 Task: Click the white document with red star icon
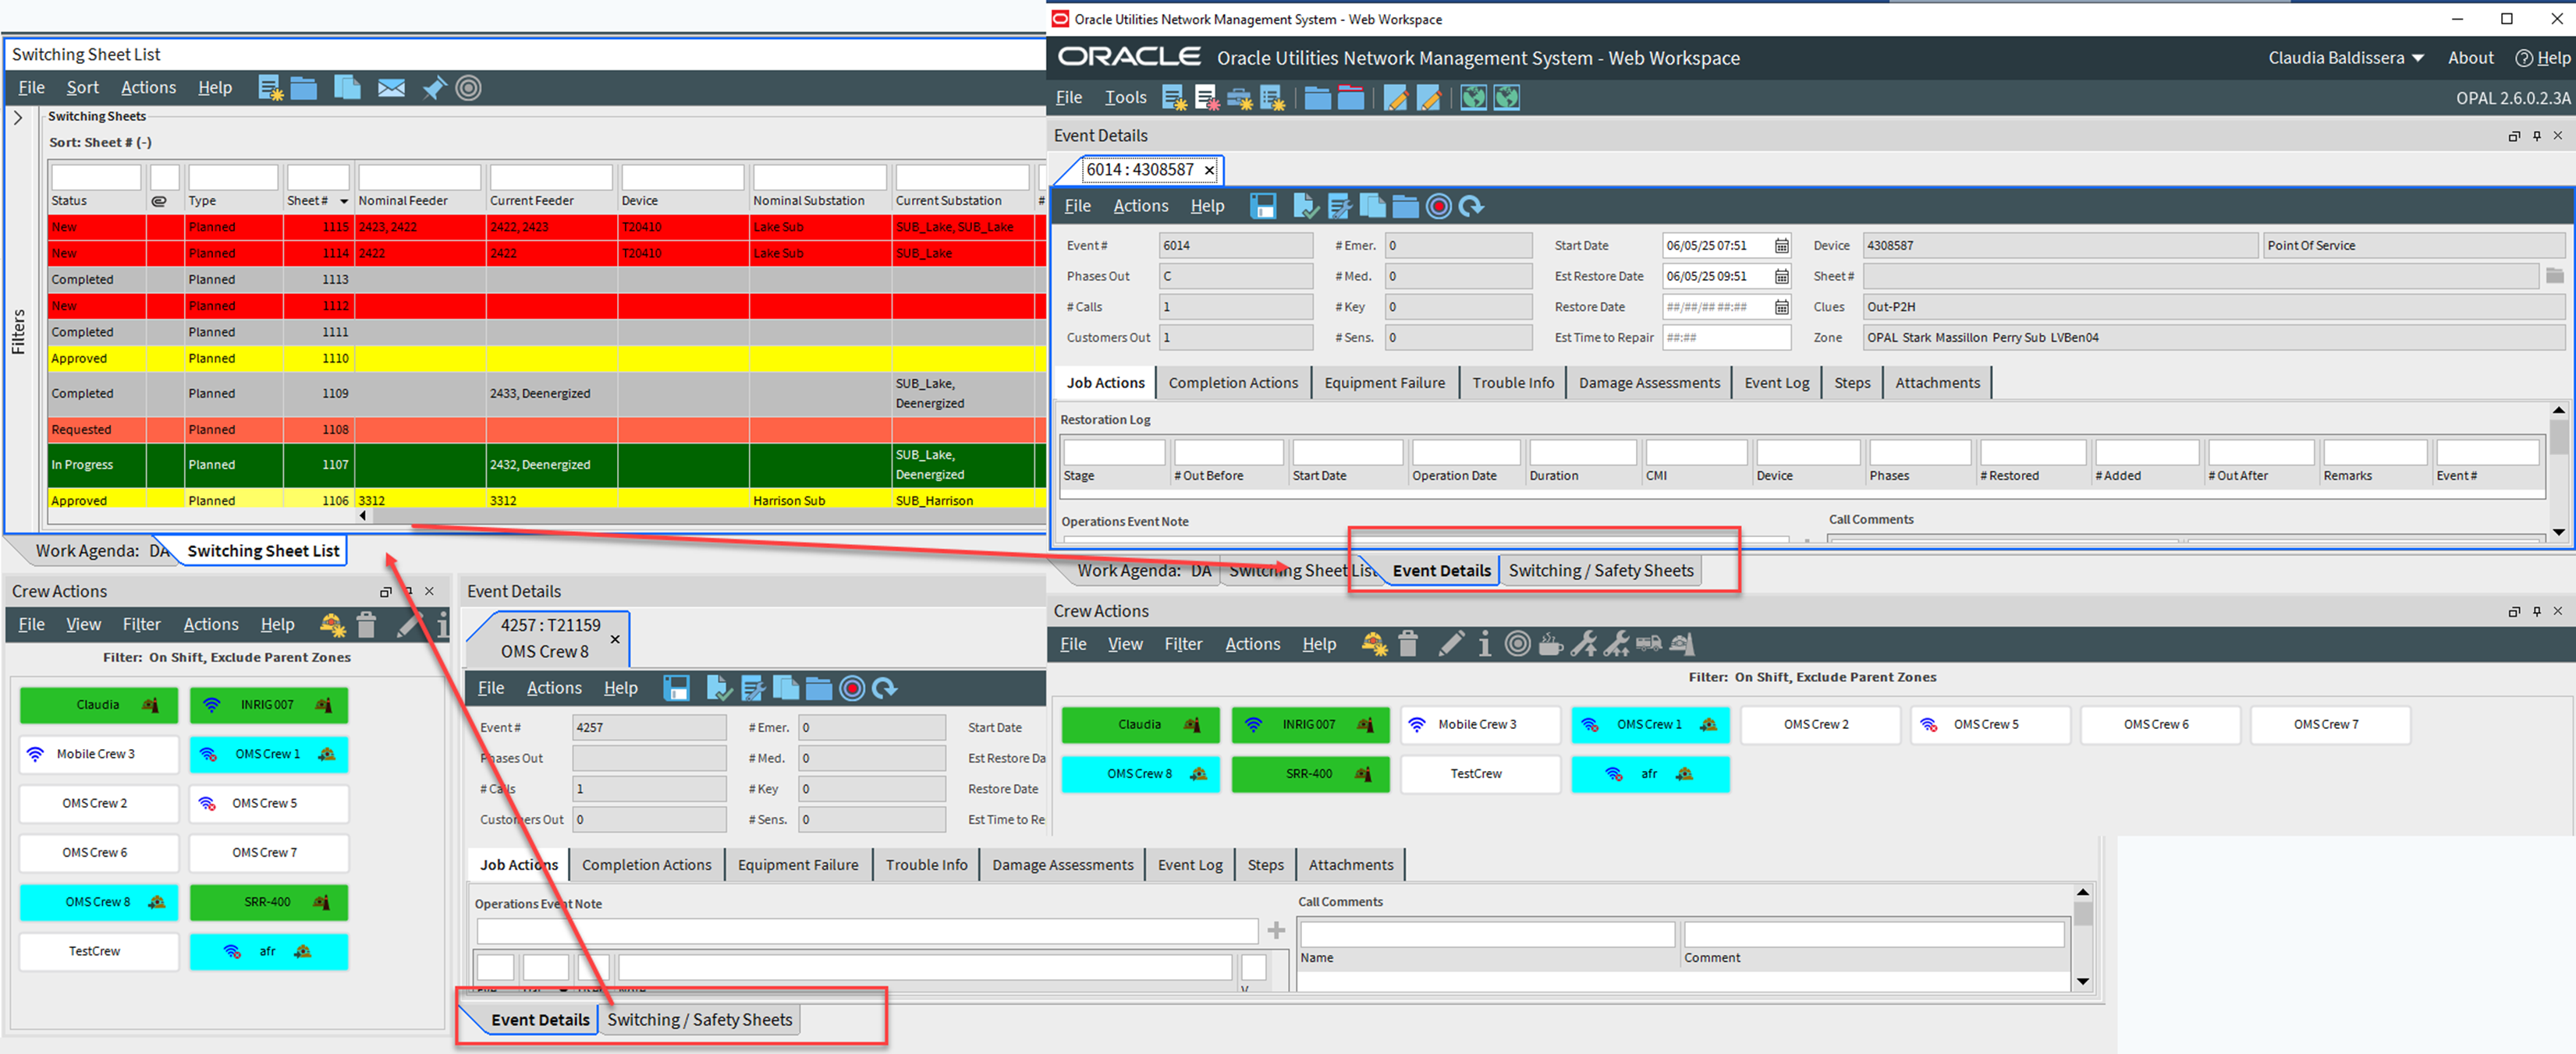point(1207,98)
